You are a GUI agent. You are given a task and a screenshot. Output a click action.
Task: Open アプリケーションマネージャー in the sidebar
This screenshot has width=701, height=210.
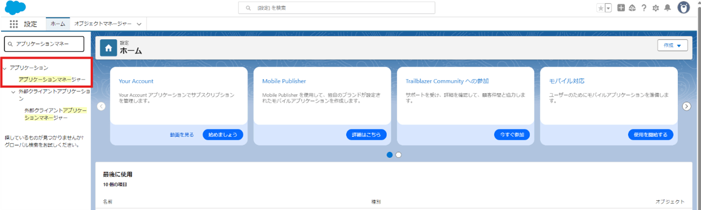pyautogui.click(x=52, y=79)
